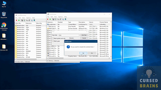Click the MAPI Mail row folder icon

click(x=48, y=28)
